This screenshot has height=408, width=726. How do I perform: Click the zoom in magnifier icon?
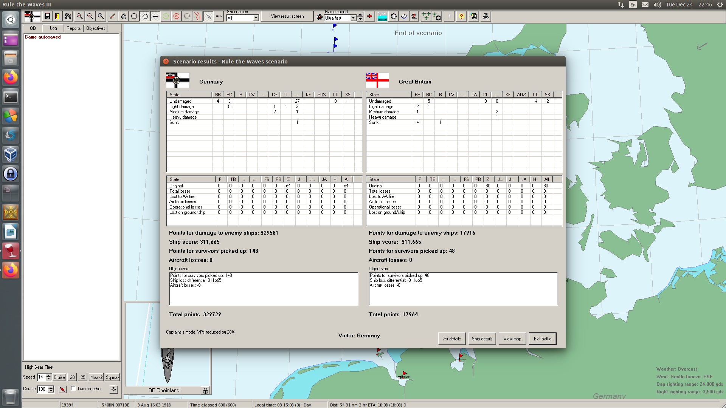coord(79,16)
